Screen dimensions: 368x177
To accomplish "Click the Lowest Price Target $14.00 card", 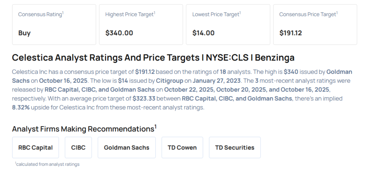I will (x=228, y=24).
